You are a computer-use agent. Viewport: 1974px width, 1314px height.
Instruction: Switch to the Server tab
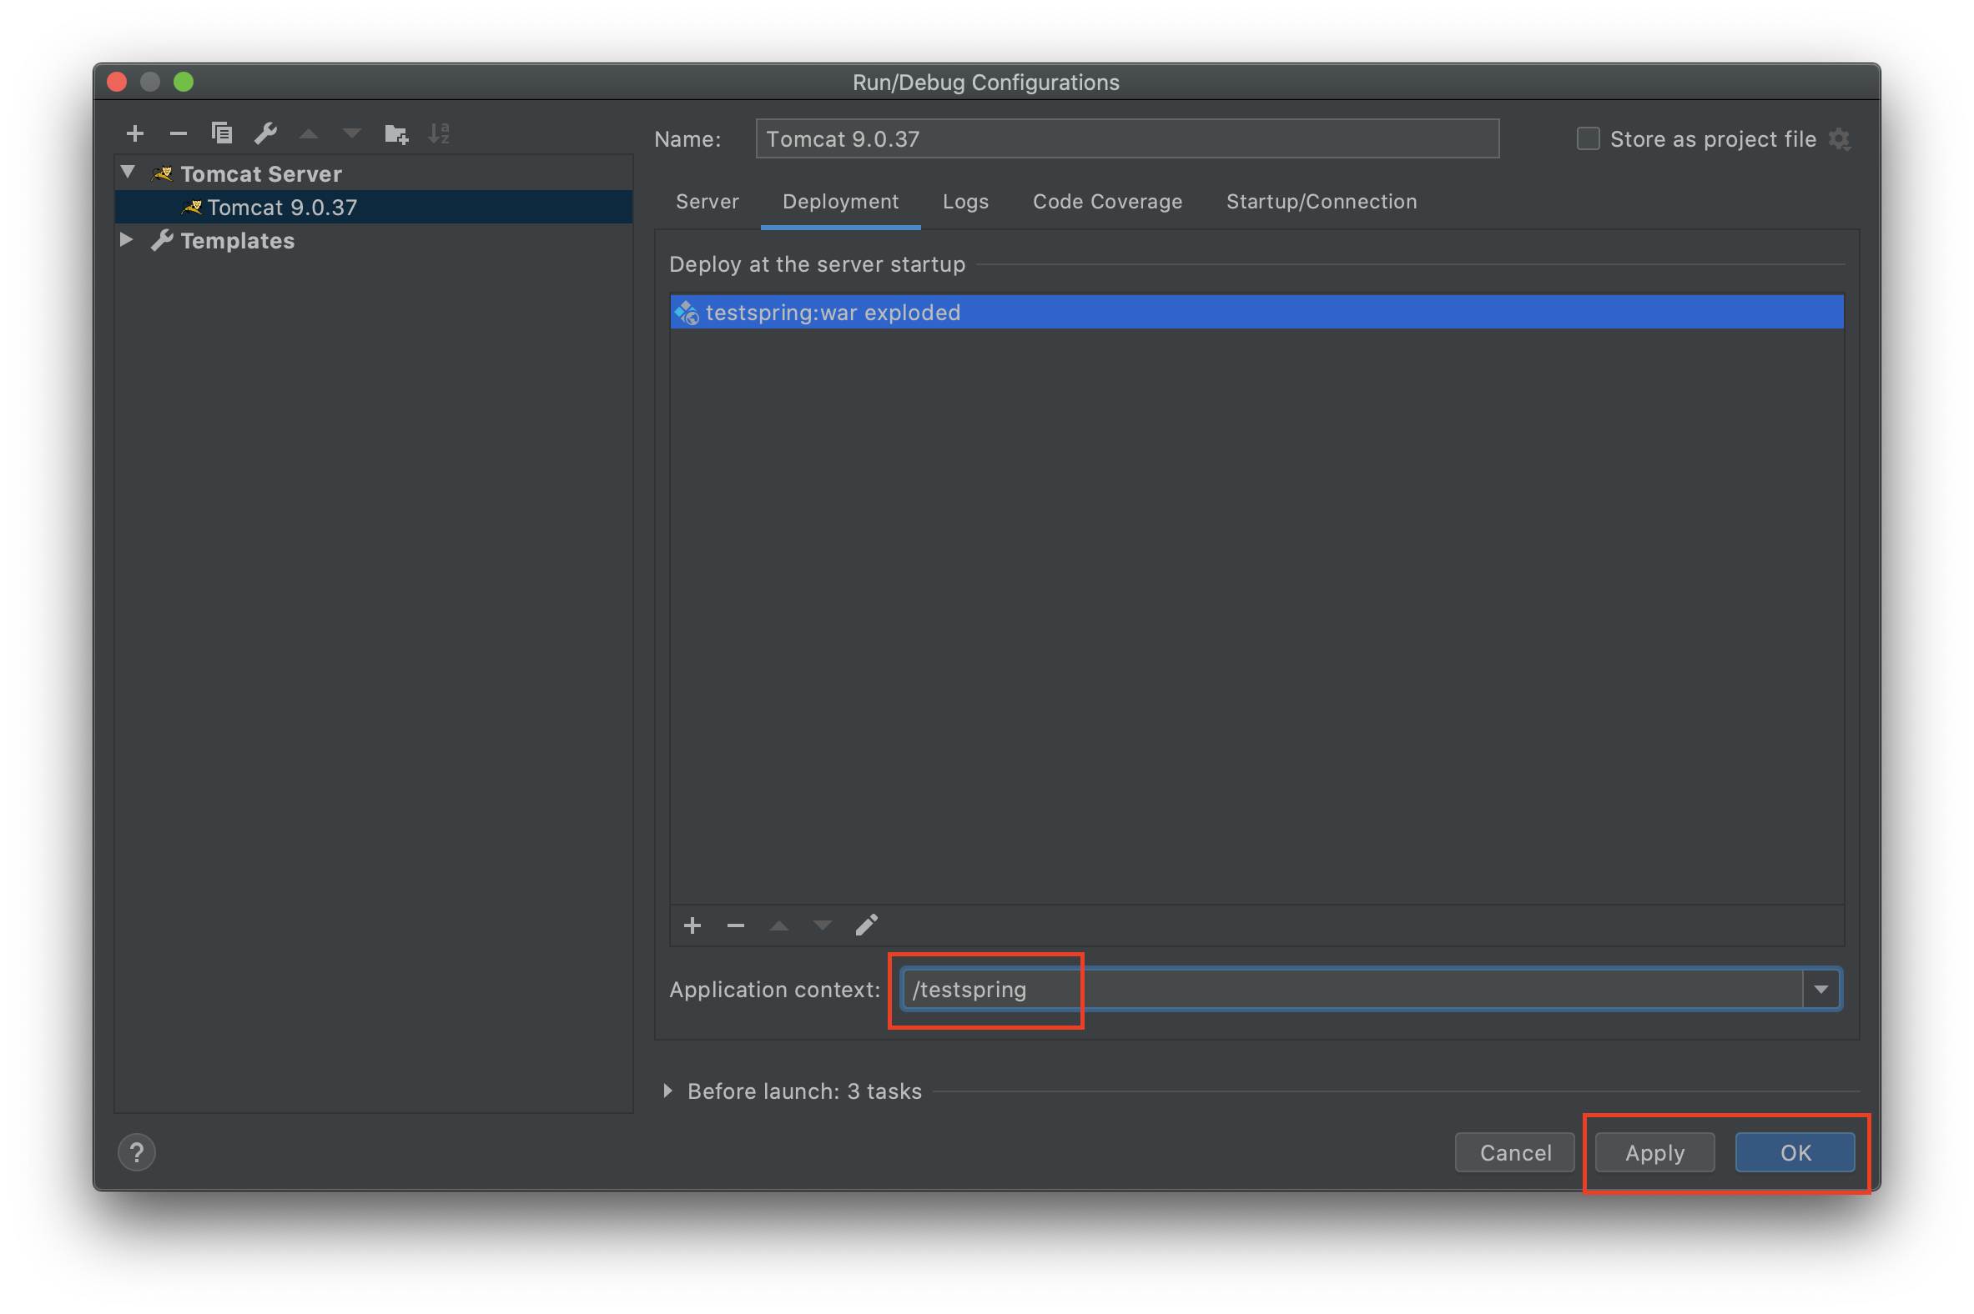[x=707, y=202]
